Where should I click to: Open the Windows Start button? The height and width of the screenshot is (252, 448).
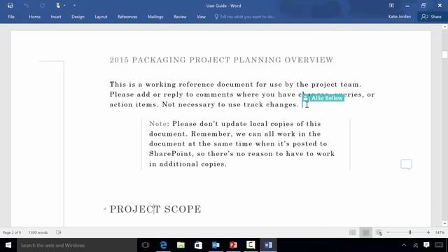(8, 245)
